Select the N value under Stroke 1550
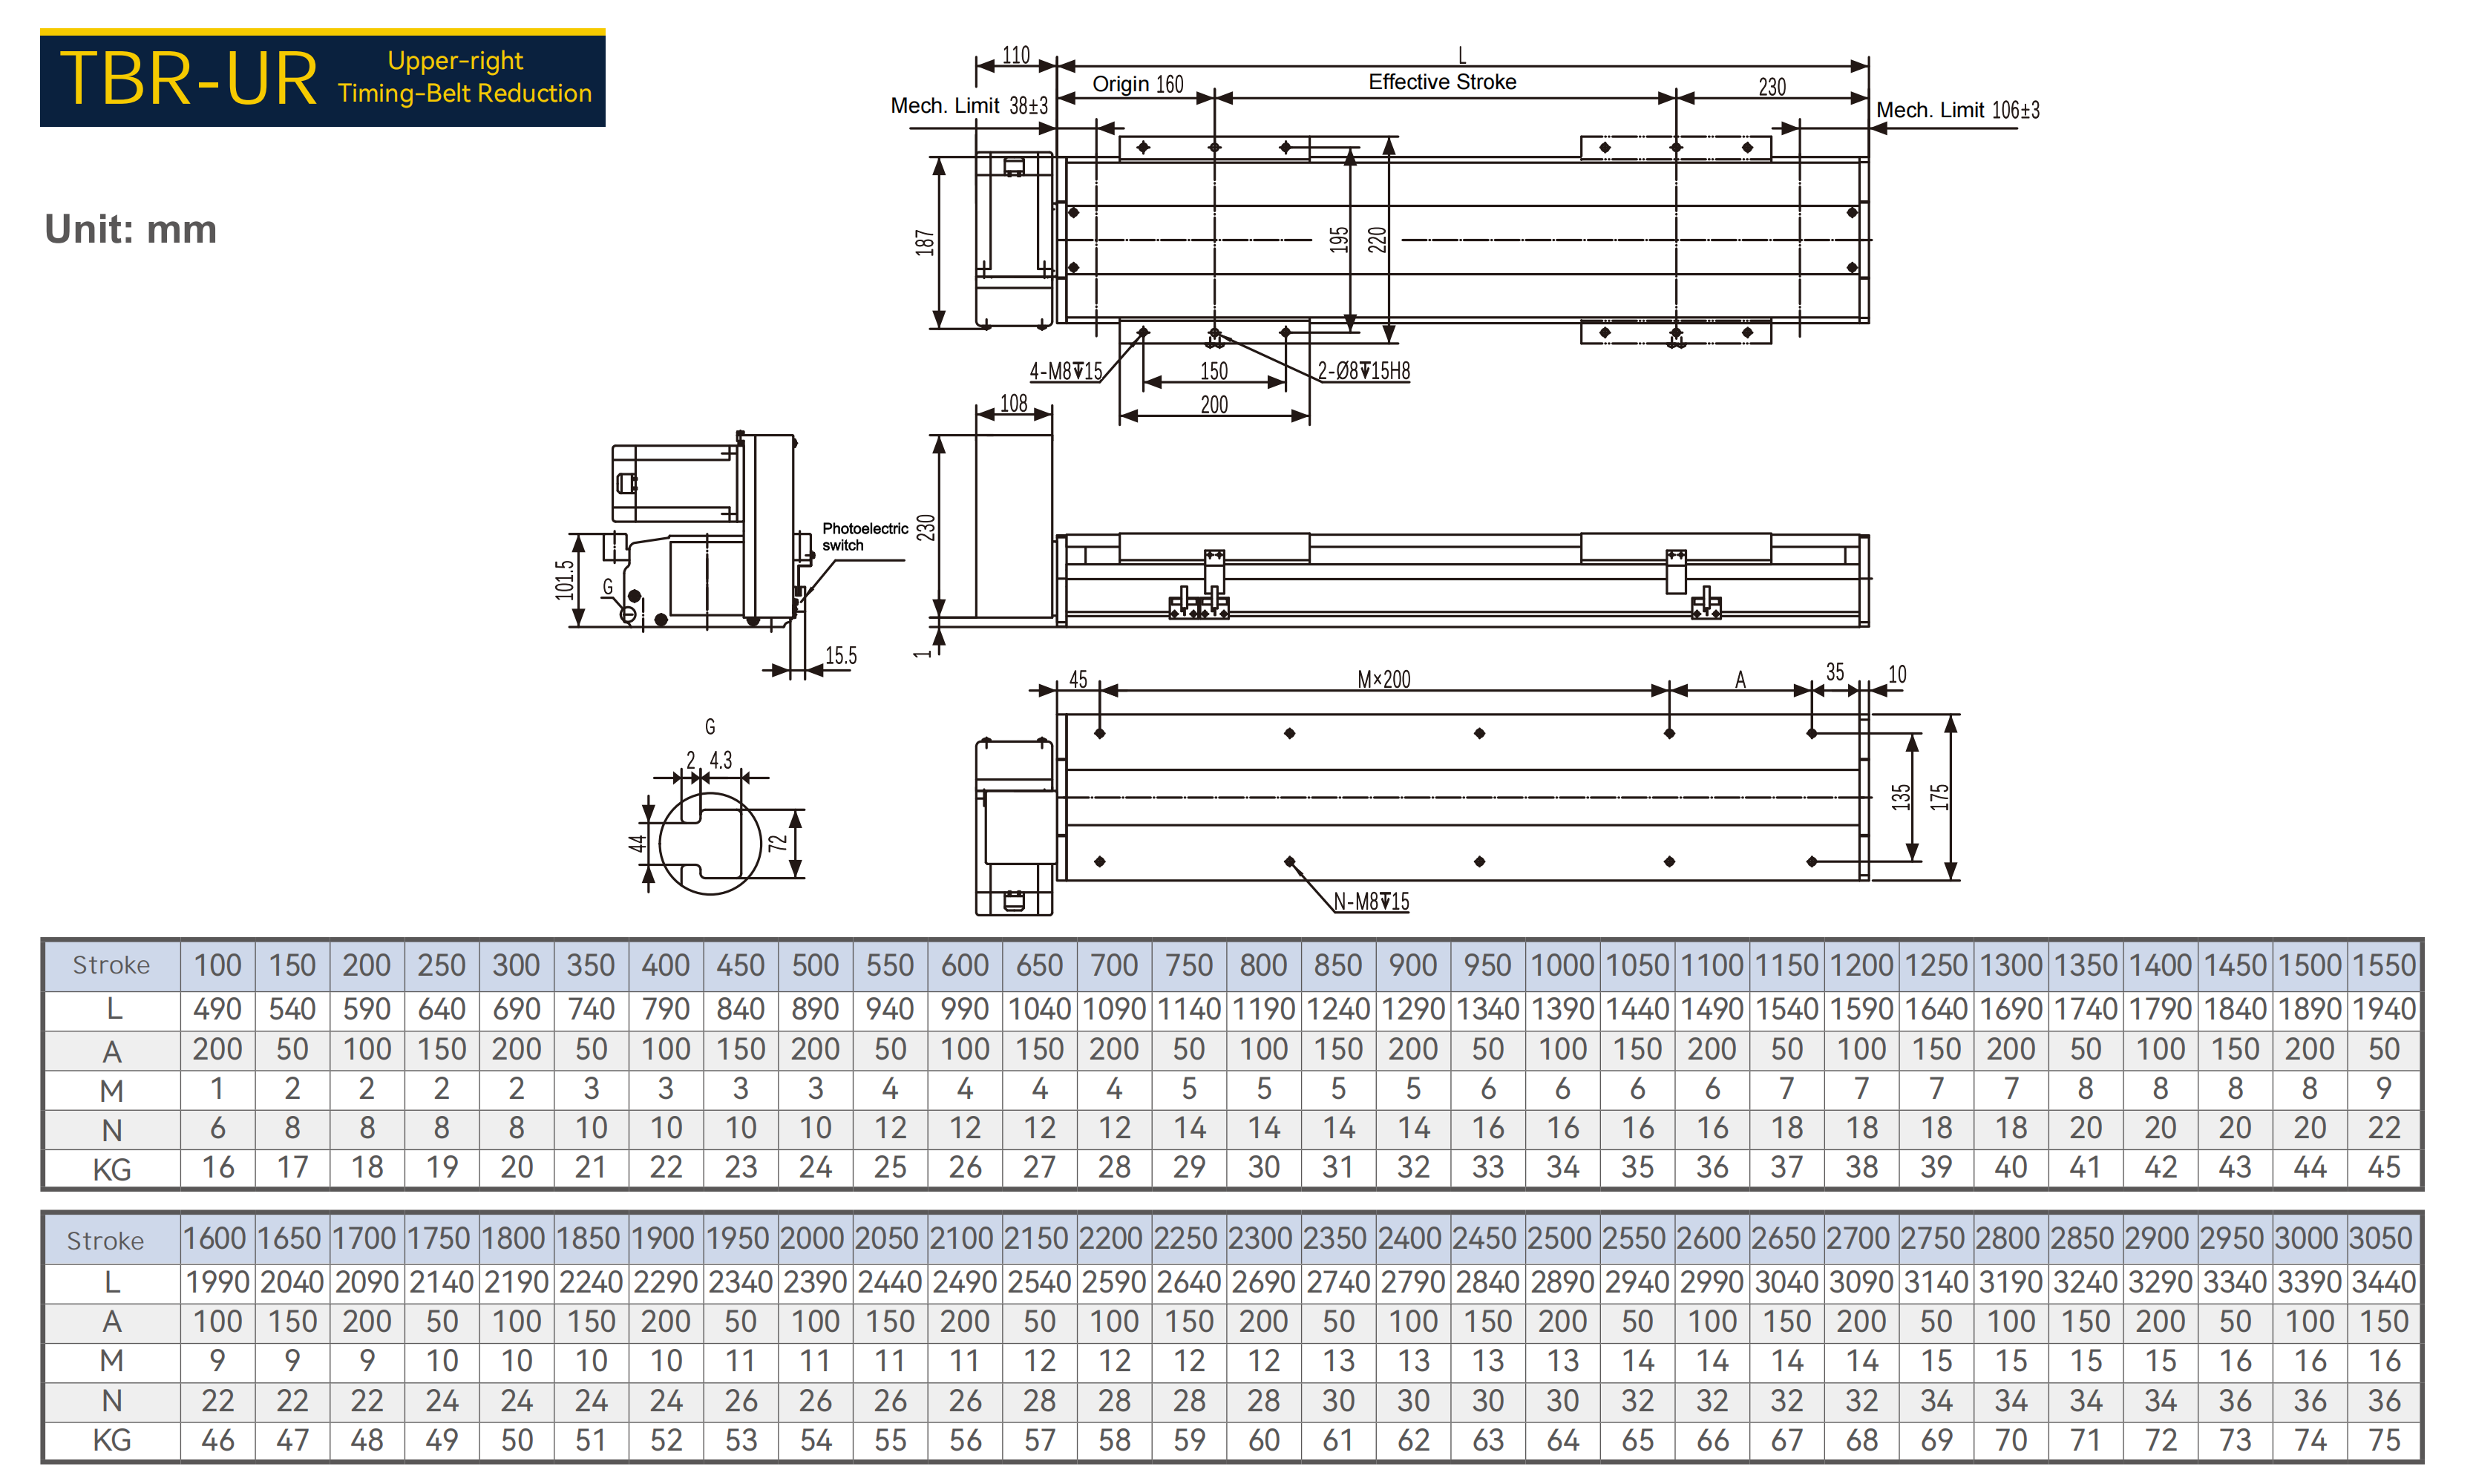Viewport: 2476px width, 1484px height. [x=2384, y=1128]
